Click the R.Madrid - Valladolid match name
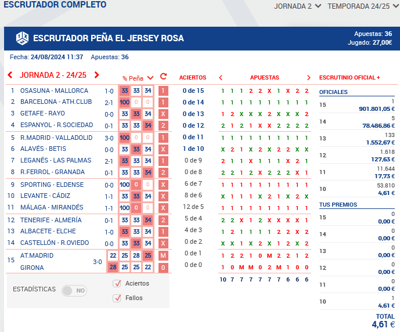The image size is (400, 332). tap(56, 138)
